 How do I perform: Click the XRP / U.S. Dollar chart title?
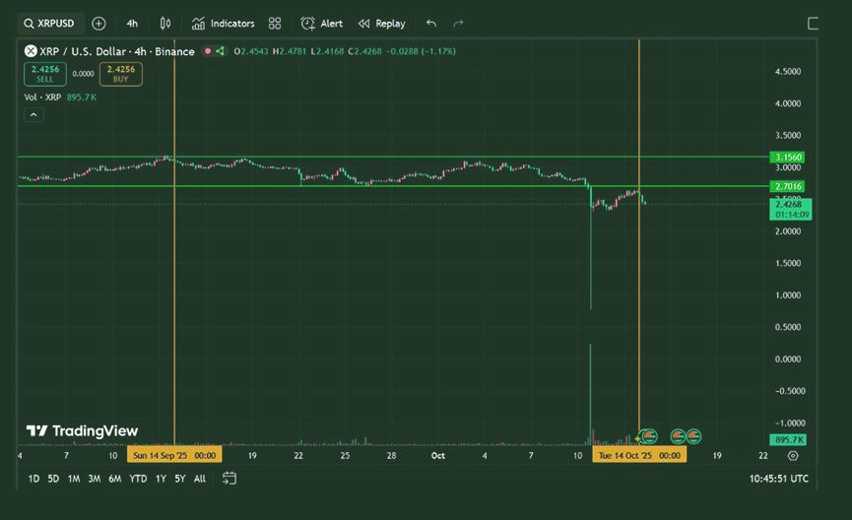[117, 51]
